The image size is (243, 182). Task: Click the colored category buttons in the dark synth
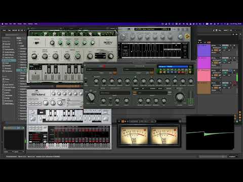[175, 71]
